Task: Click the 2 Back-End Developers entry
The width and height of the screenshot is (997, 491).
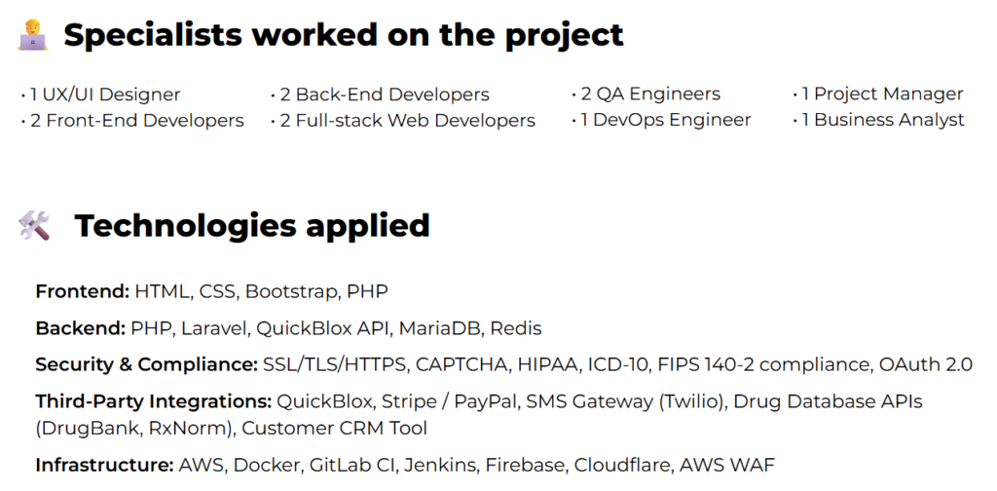Action: tap(380, 94)
